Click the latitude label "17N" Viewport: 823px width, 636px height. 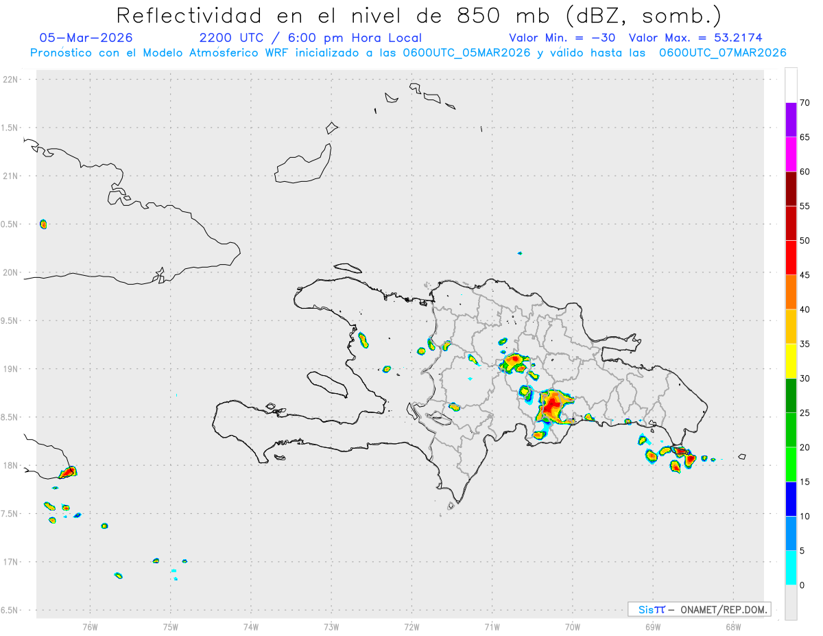[11, 562]
